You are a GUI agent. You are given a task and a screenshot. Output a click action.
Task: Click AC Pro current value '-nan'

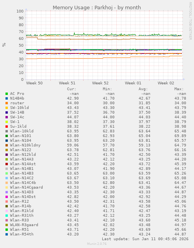coord(74,94)
